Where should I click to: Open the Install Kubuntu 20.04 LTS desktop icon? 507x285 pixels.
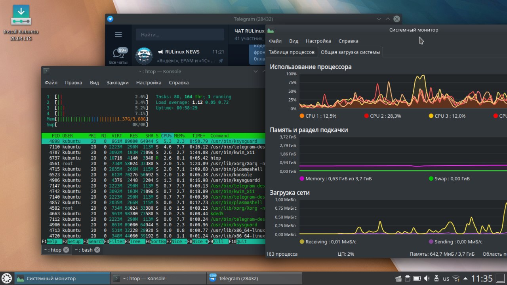click(21, 23)
